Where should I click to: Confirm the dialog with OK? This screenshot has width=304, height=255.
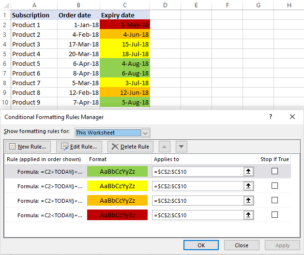(201, 245)
